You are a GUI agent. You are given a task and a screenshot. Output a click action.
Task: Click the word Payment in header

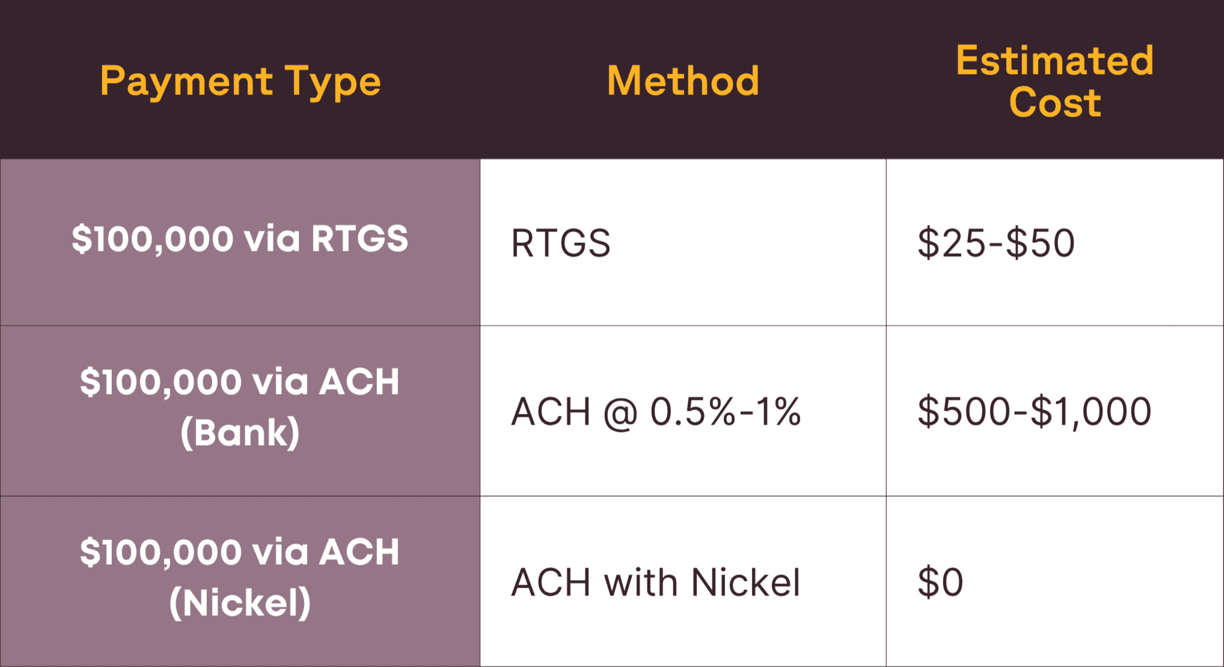coord(186,81)
